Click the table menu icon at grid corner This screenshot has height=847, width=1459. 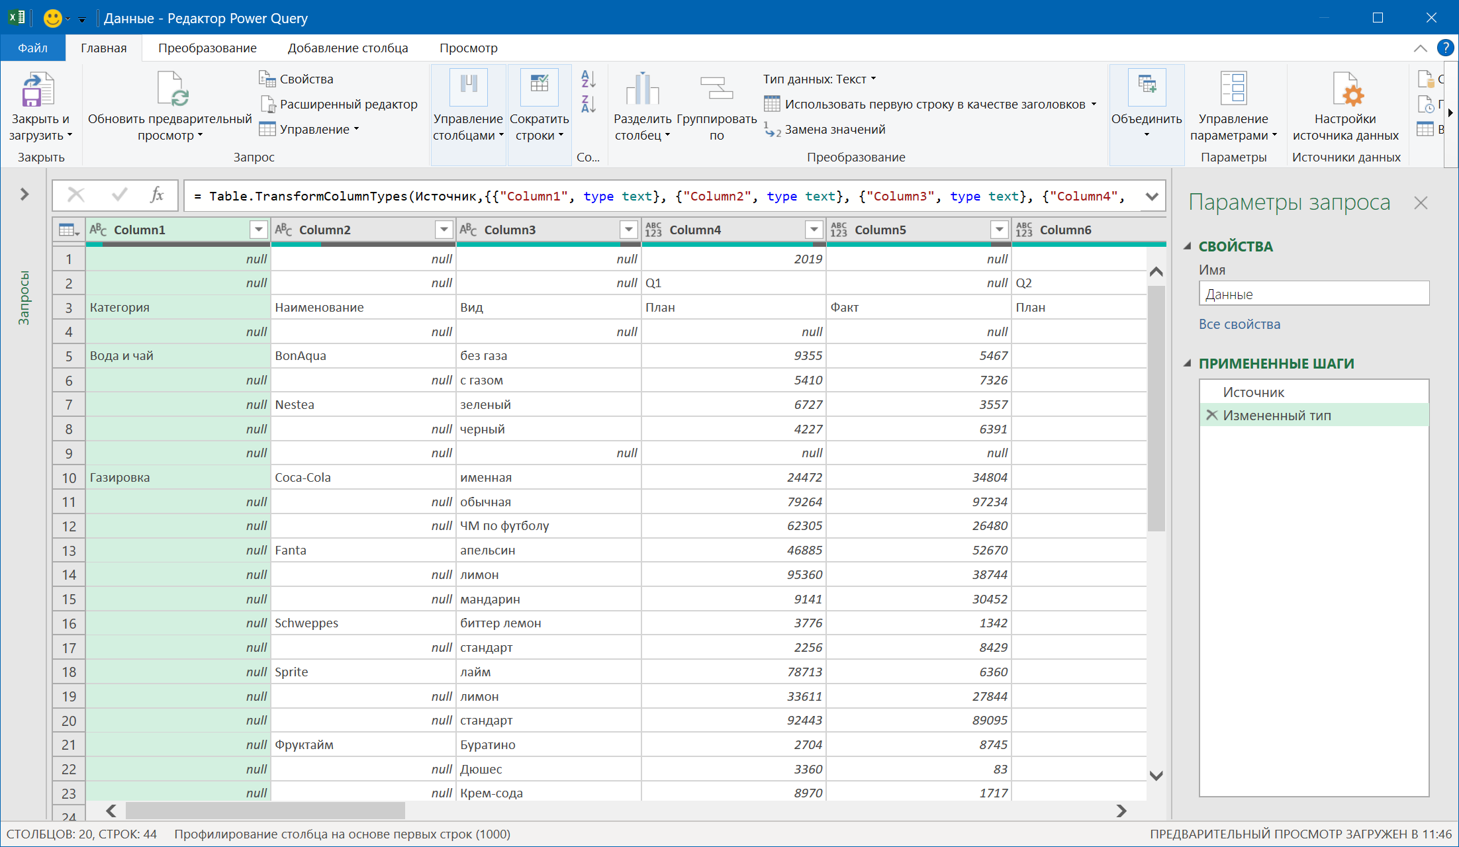point(69,230)
